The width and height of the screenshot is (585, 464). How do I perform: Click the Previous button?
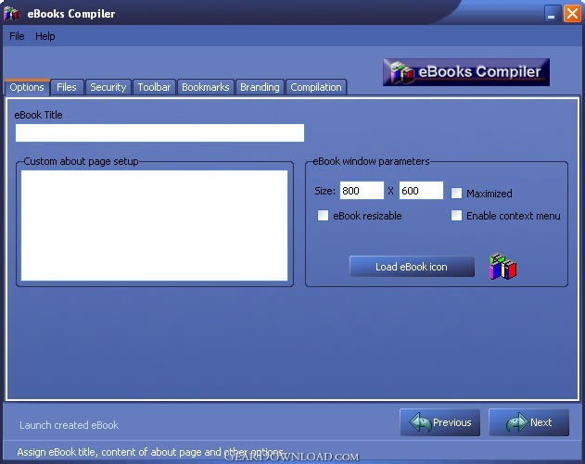[439, 422]
